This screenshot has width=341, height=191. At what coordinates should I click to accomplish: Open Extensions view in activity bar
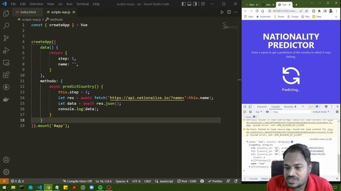pyautogui.click(x=6, y=75)
